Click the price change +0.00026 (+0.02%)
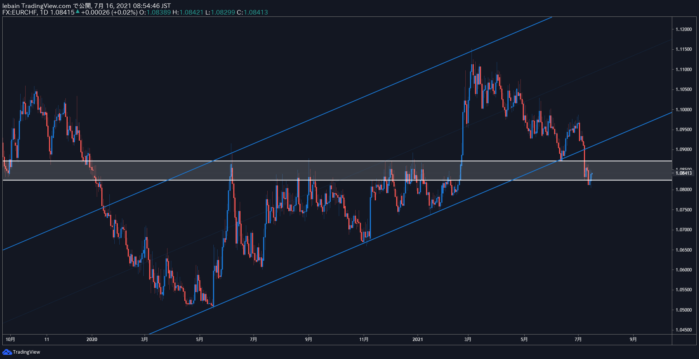The height and width of the screenshot is (359, 699). pos(109,12)
